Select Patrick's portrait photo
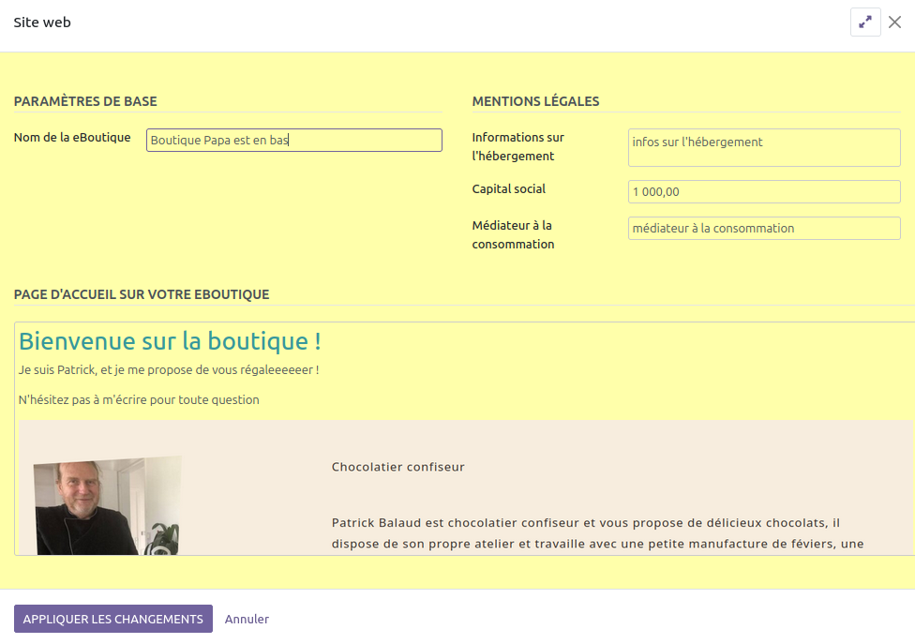The width and height of the screenshot is (915, 644). click(x=107, y=506)
